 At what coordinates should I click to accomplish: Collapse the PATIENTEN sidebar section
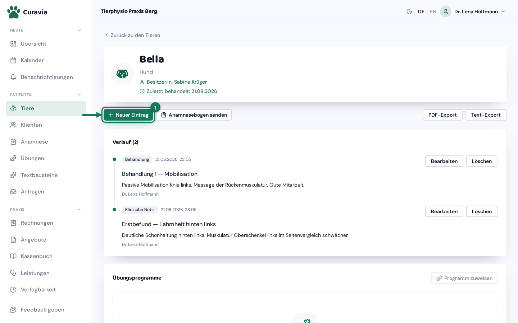[79, 95]
